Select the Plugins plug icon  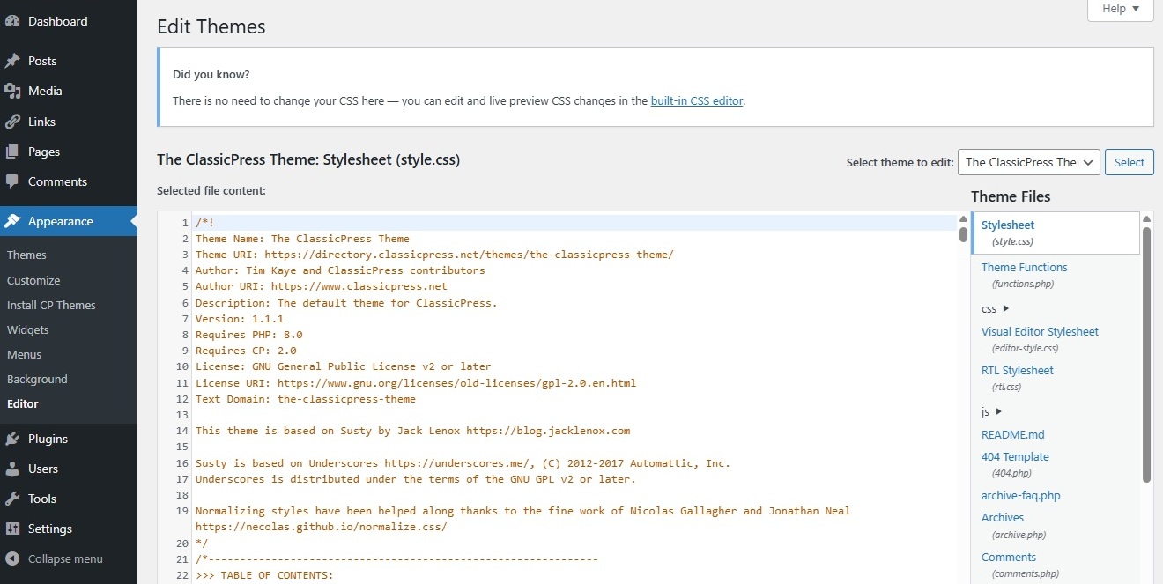click(13, 438)
